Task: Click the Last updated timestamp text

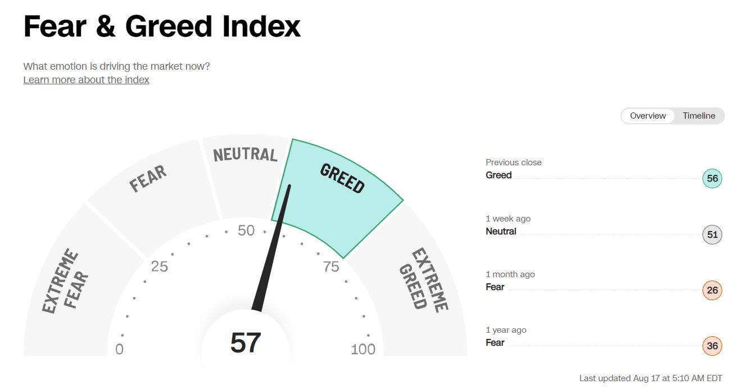Action: pyautogui.click(x=650, y=378)
